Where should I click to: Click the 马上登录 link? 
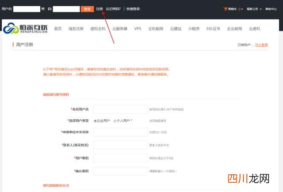pos(261,45)
